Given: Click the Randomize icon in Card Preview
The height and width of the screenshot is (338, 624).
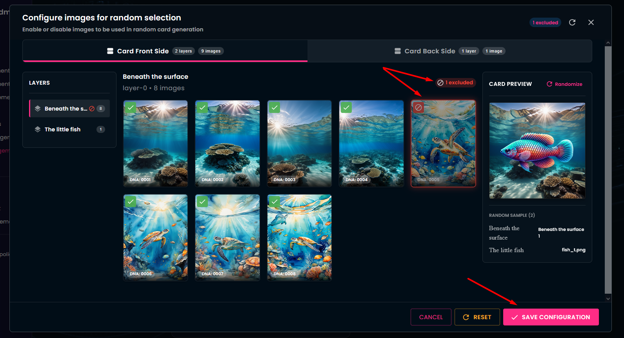Looking at the screenshot, I should click(x=549, y=84).
